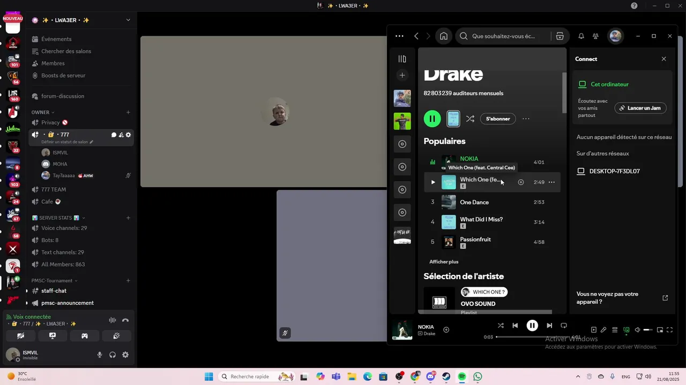The image size is (686, 385).
Task: Open LWA3ER server dropdown menu
Action: 128,20
